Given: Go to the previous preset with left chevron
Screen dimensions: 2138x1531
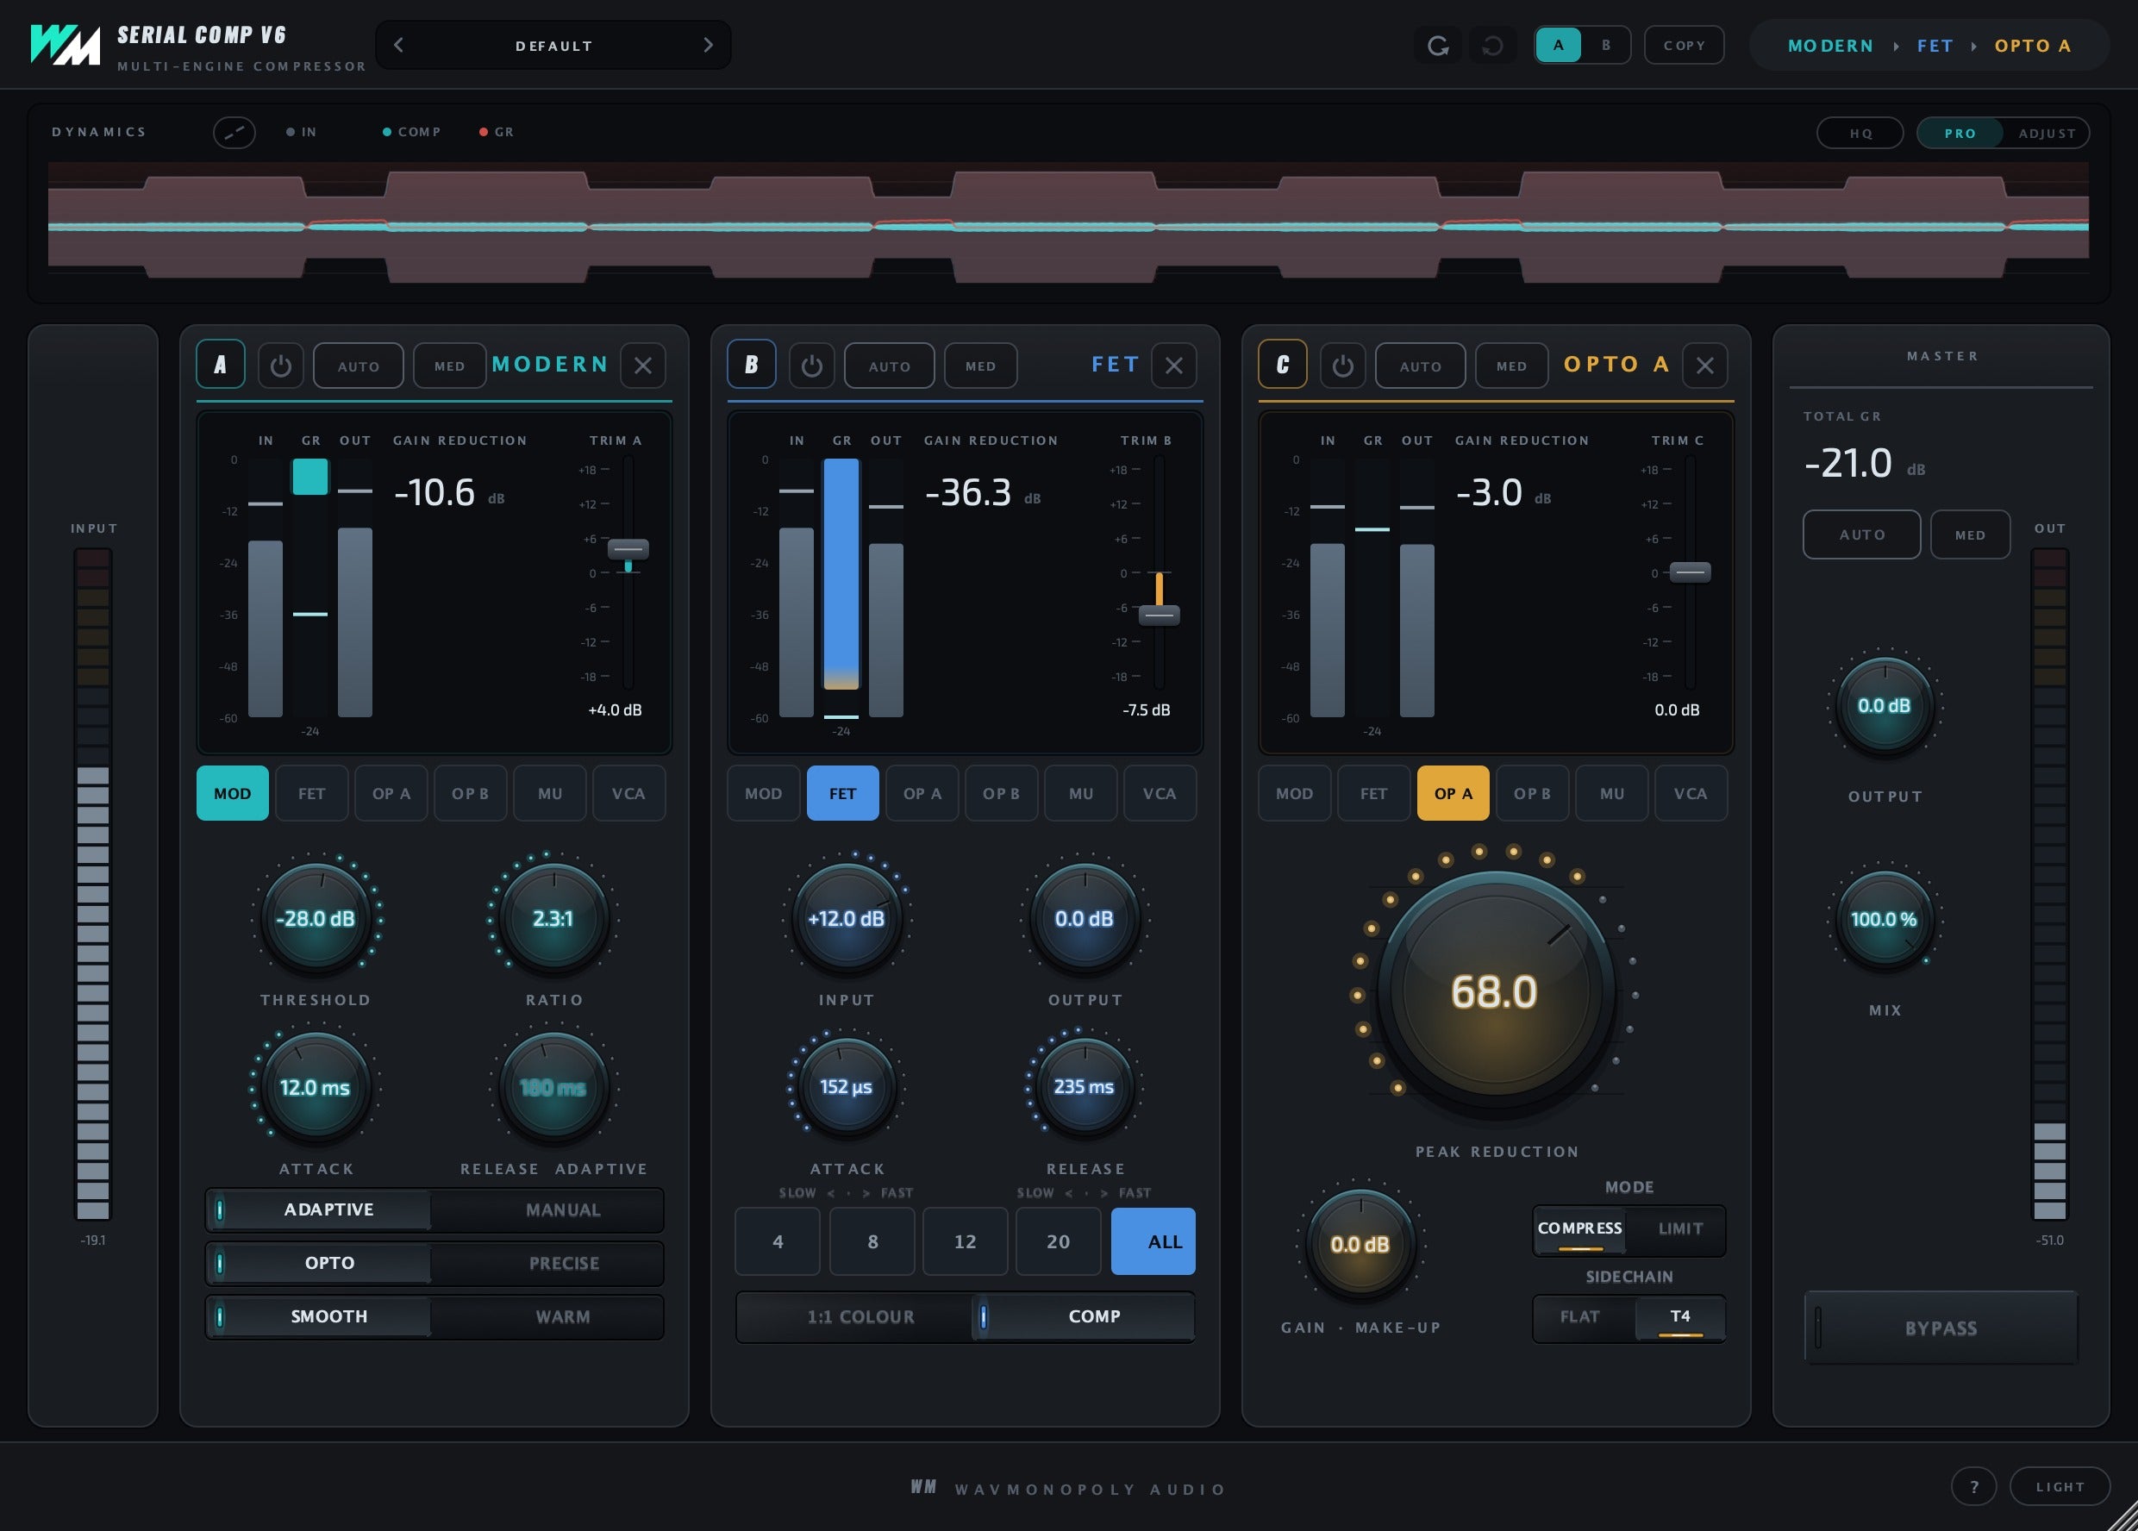Looking at the screenshot, I should [399, 45].
